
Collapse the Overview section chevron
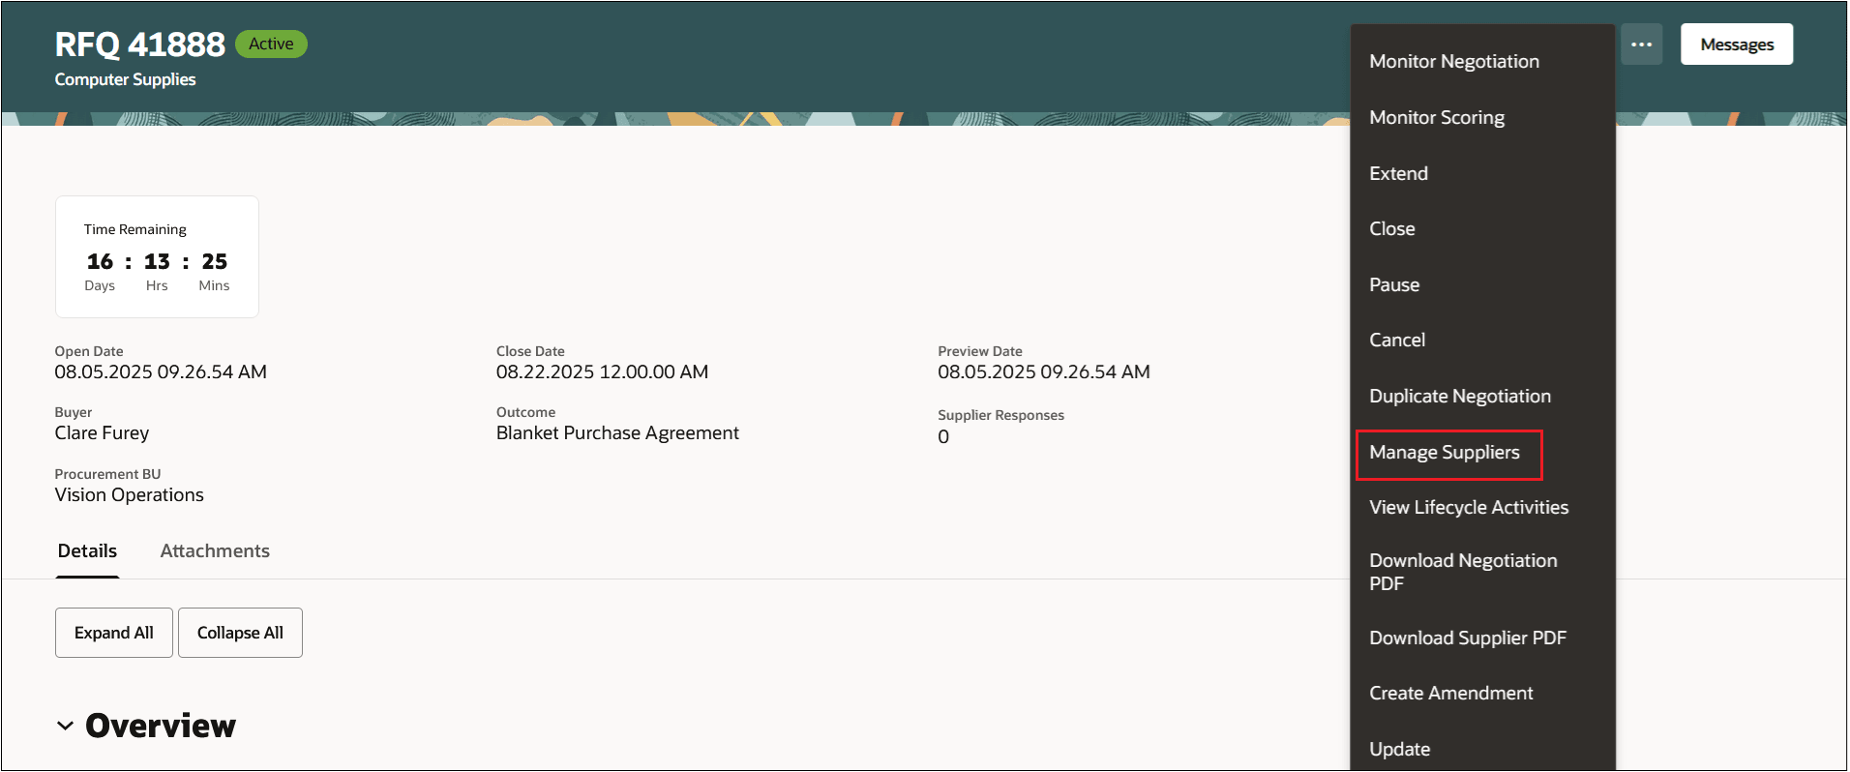(65, 726)
